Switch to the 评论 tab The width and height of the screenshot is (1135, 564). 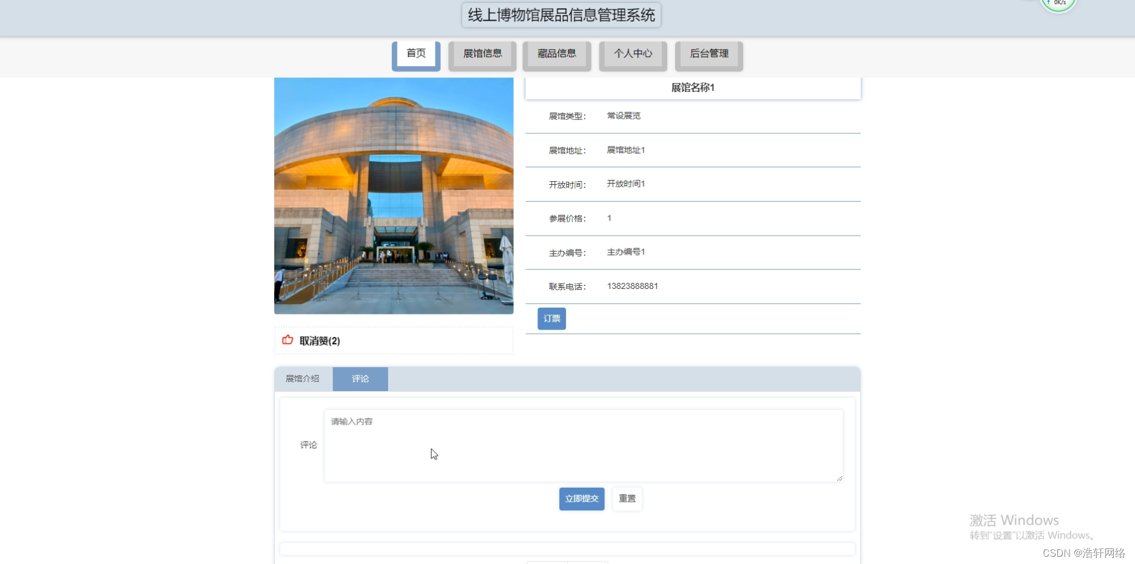click(x=360, y=378)
